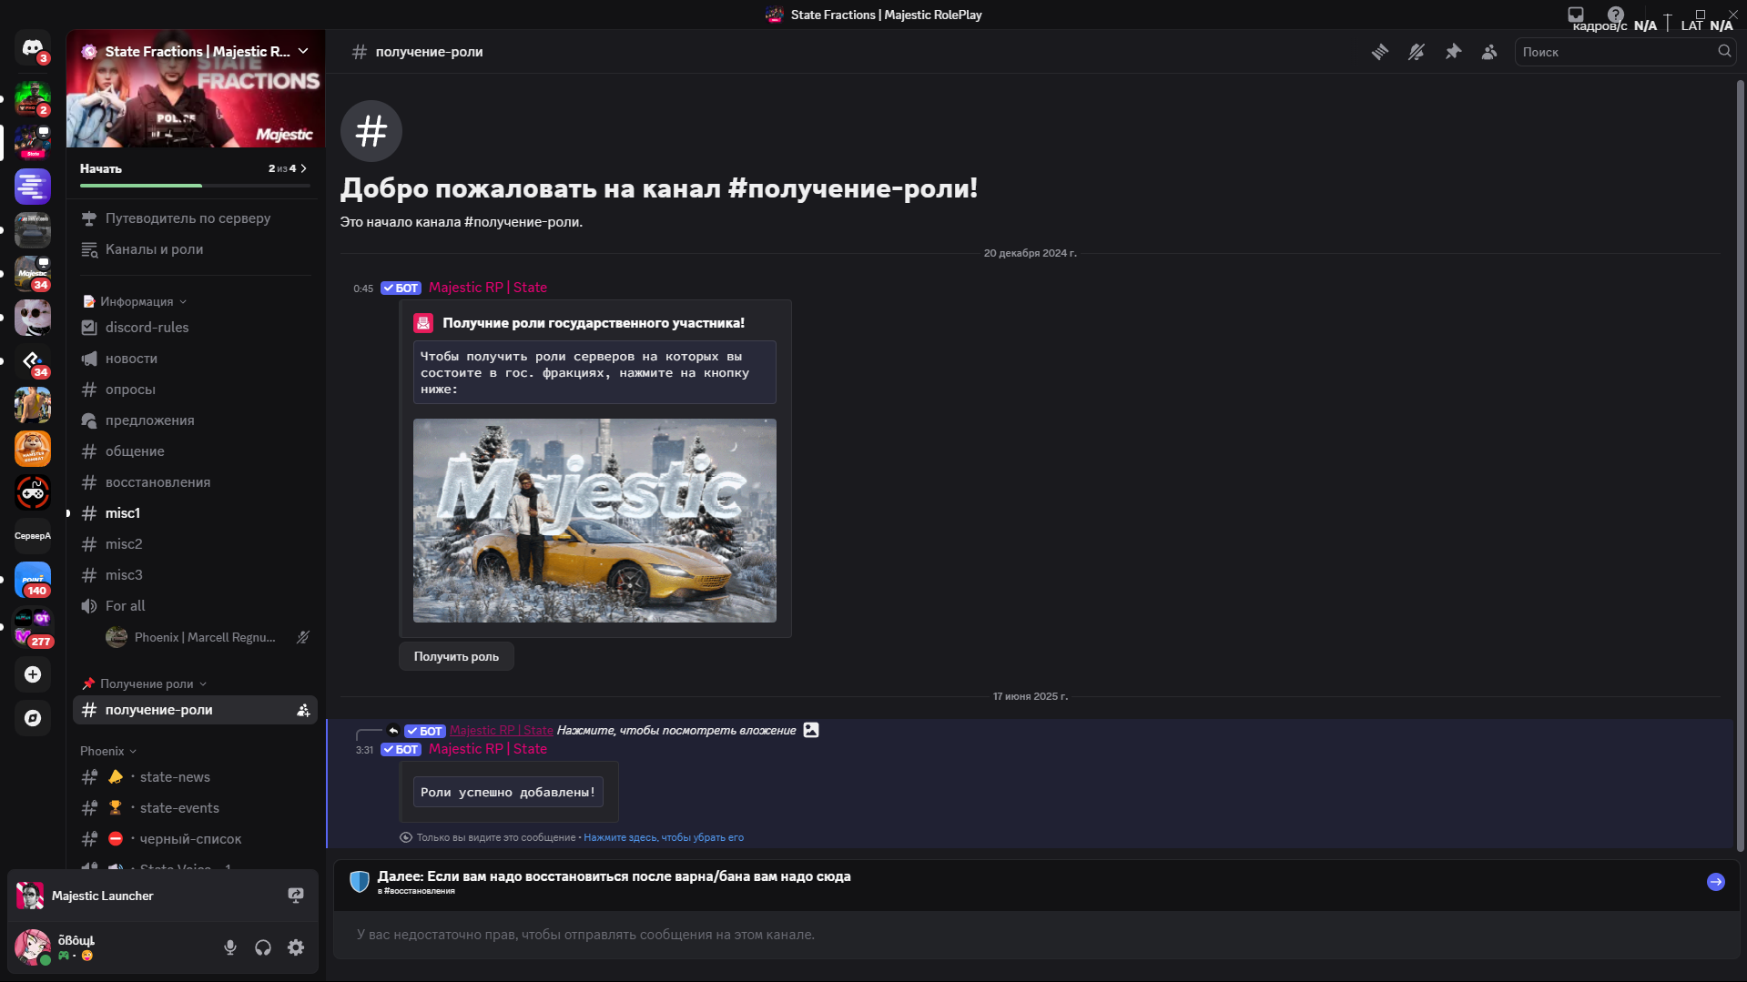Screen dimensions: 1747x982
Task: Open Majestic Launcher activity panel
Action: pos(163,896)
